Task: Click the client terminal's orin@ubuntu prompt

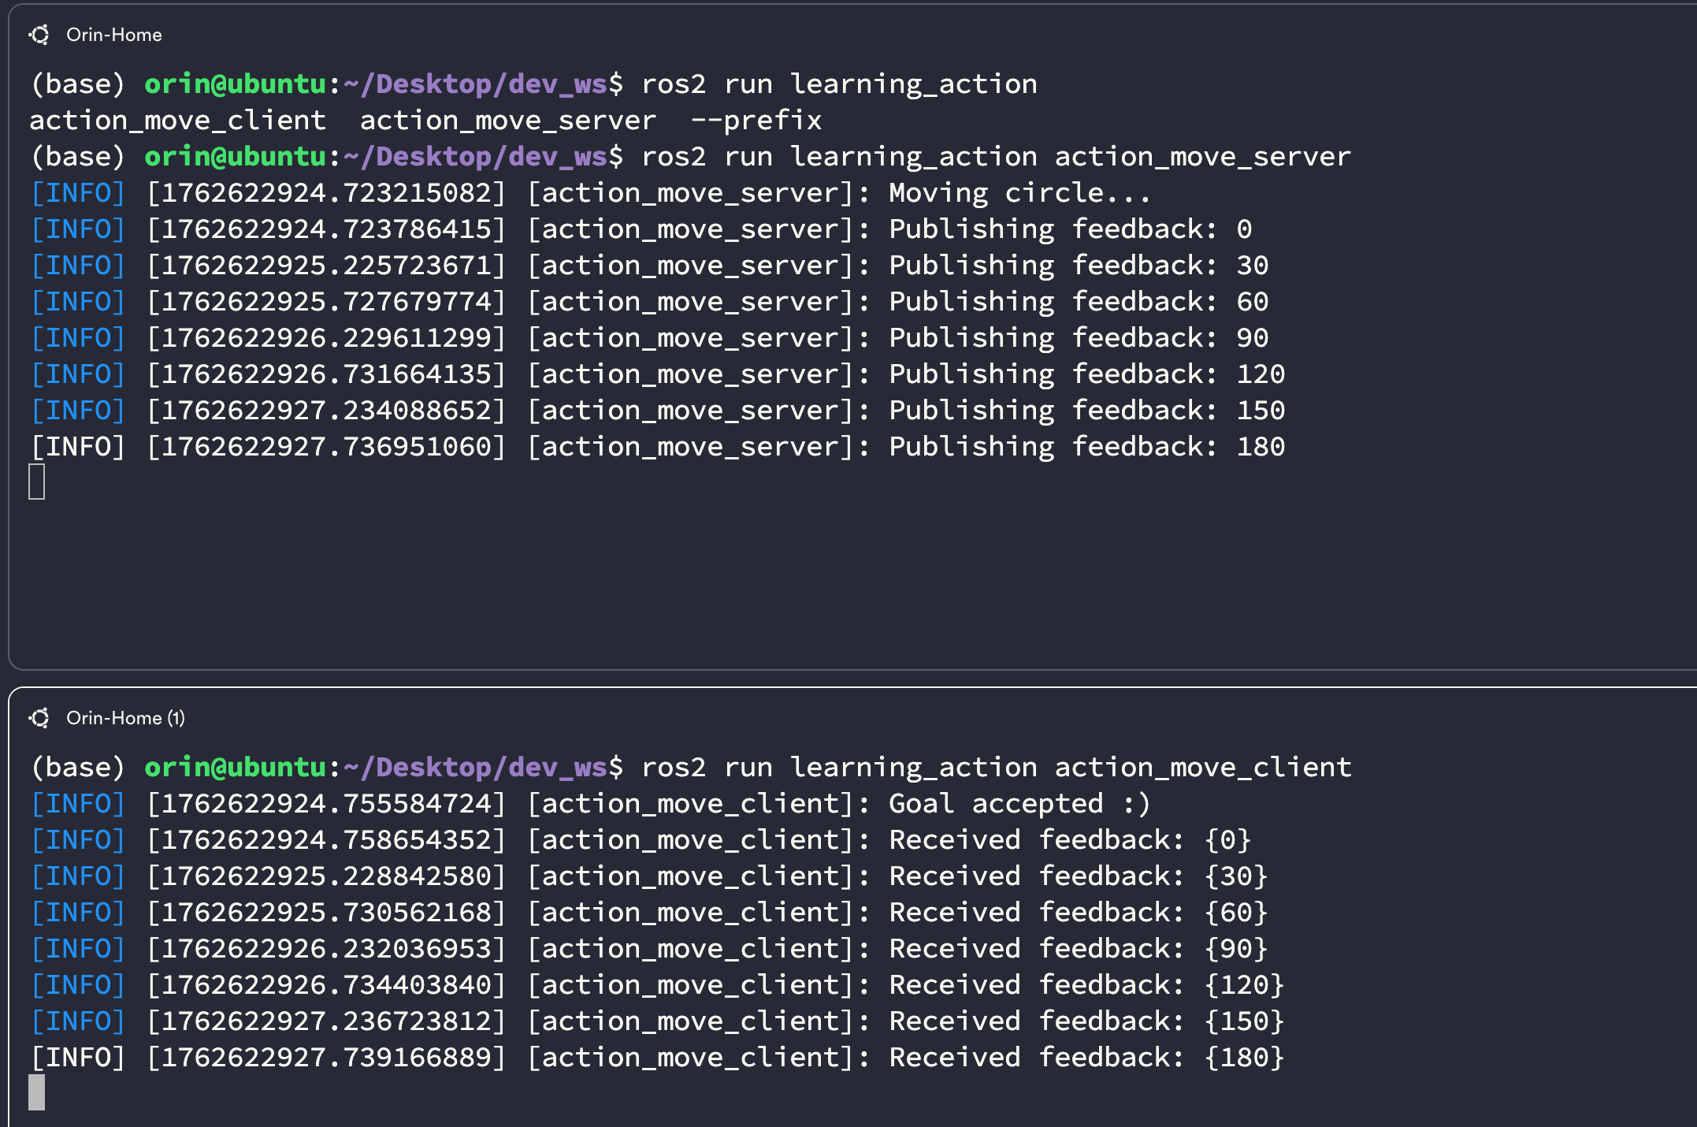Action: [235, 768]
